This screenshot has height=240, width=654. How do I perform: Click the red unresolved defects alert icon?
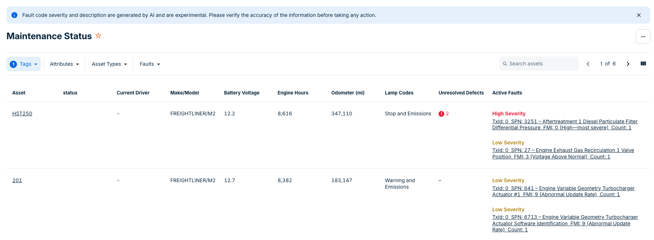(x=441, y=114)
